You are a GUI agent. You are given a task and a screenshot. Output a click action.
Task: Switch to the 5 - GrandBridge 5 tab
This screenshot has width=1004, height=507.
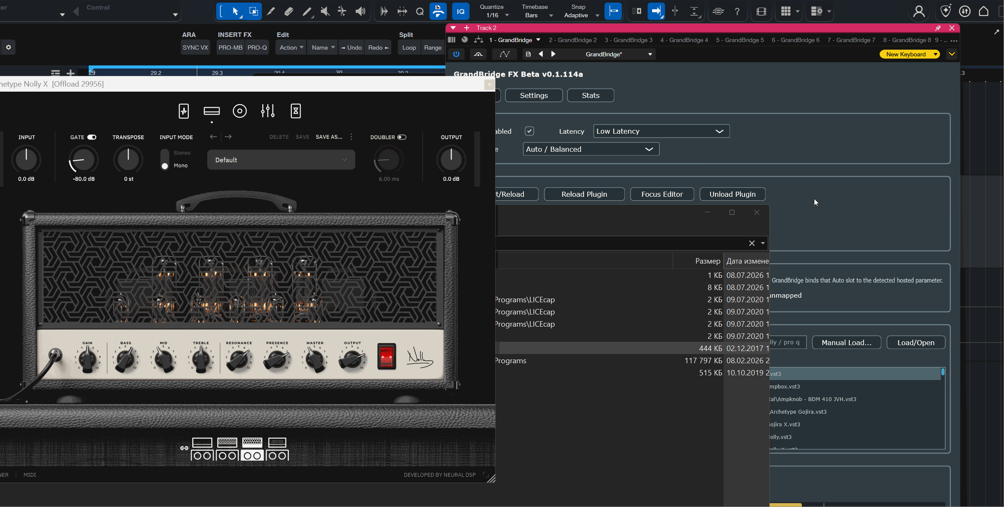(x=740, y=40)
